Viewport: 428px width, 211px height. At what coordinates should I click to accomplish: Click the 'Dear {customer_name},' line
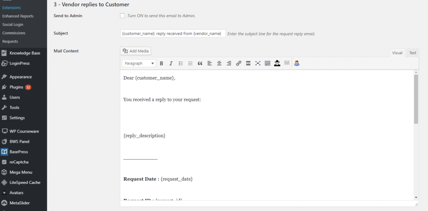pyautogui.click(x=149, y=78)
